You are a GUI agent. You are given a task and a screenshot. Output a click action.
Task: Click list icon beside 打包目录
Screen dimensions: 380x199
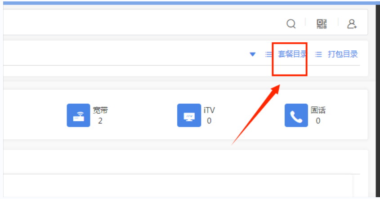(318, 54)
